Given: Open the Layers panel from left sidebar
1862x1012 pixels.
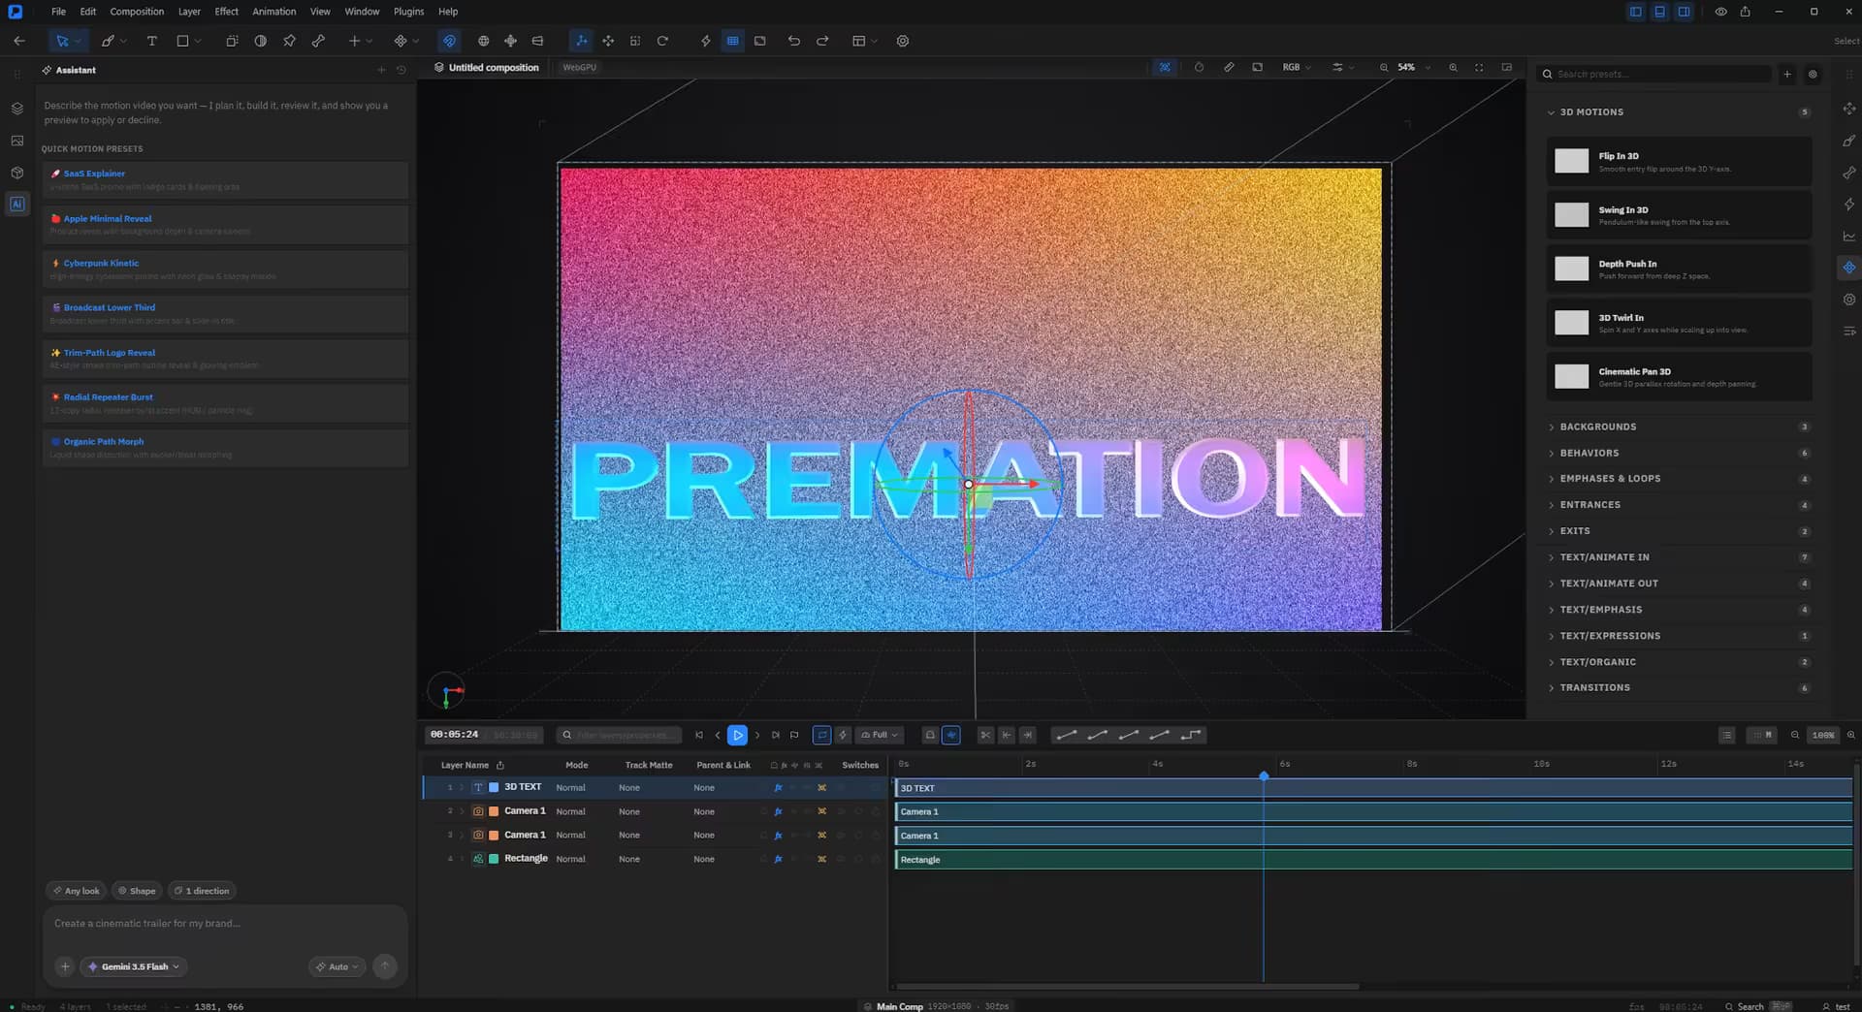Looking at the screenshot, I should pyautogui.click(x=16, y=109).
